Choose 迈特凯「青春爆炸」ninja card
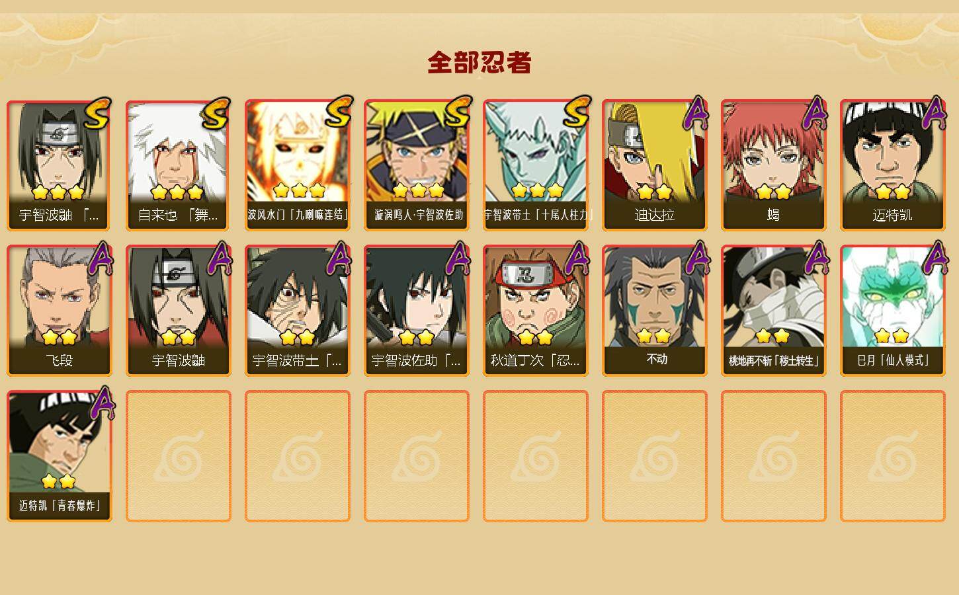 60,456
